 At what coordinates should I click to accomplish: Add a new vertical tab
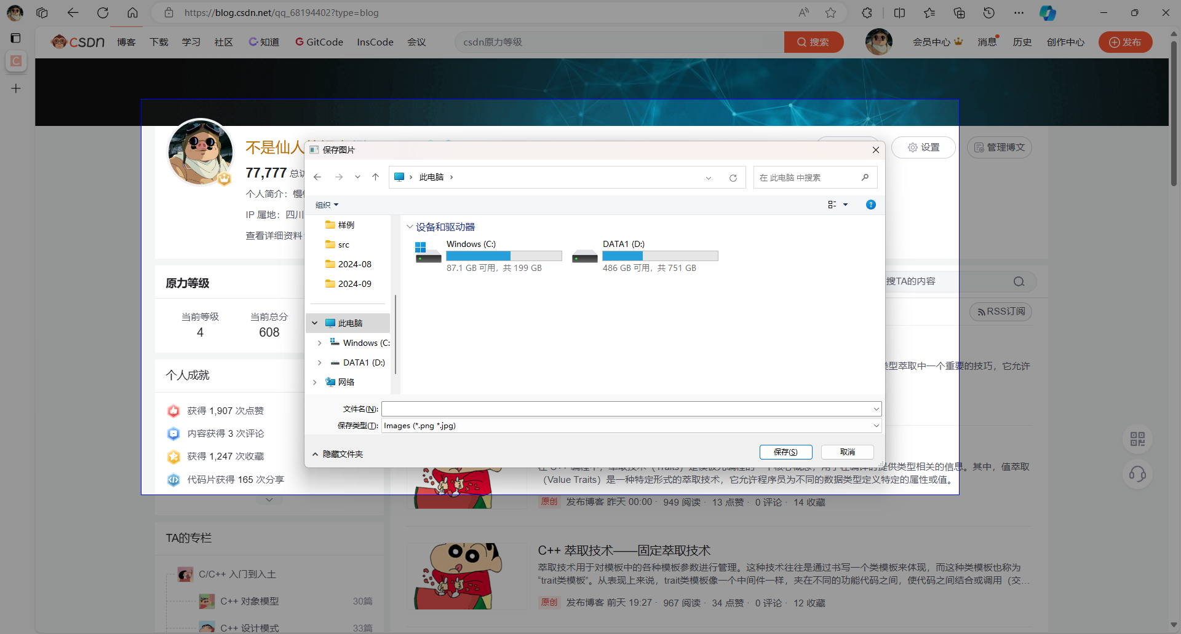[x=16, y=88]
